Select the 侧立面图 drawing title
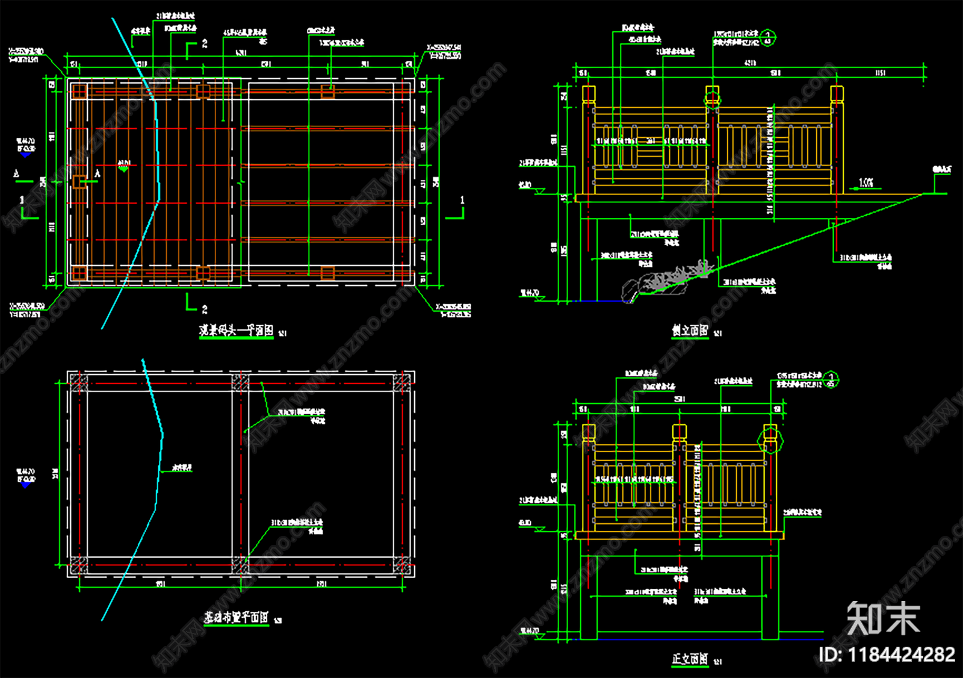 (690, 330)
